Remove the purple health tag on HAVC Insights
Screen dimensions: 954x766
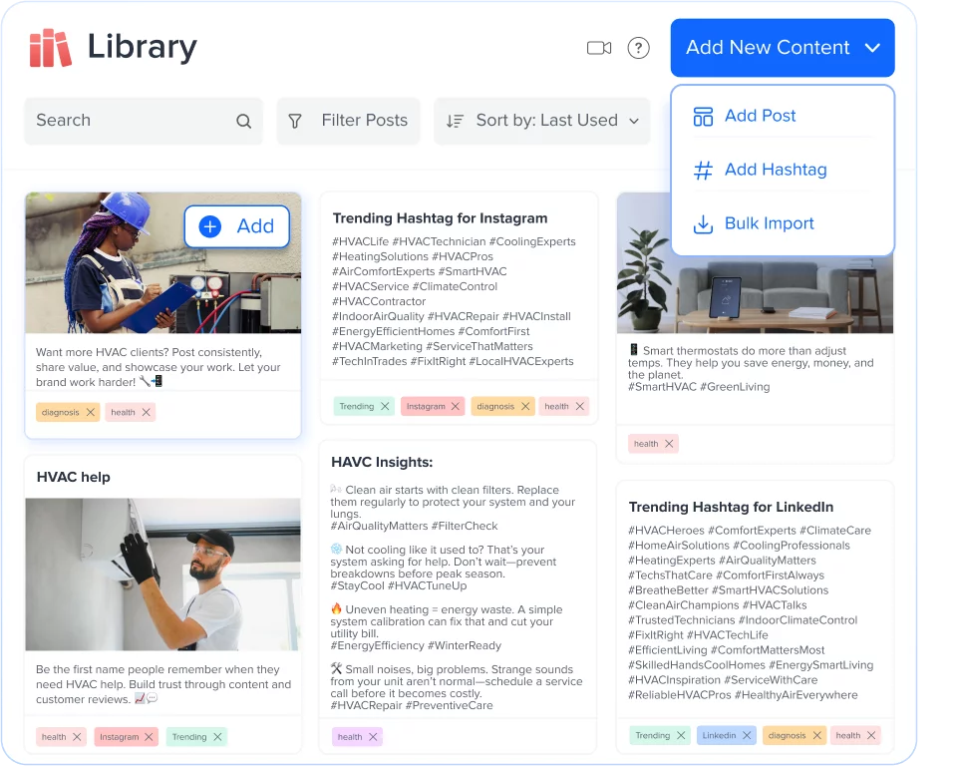coord(373,737)
